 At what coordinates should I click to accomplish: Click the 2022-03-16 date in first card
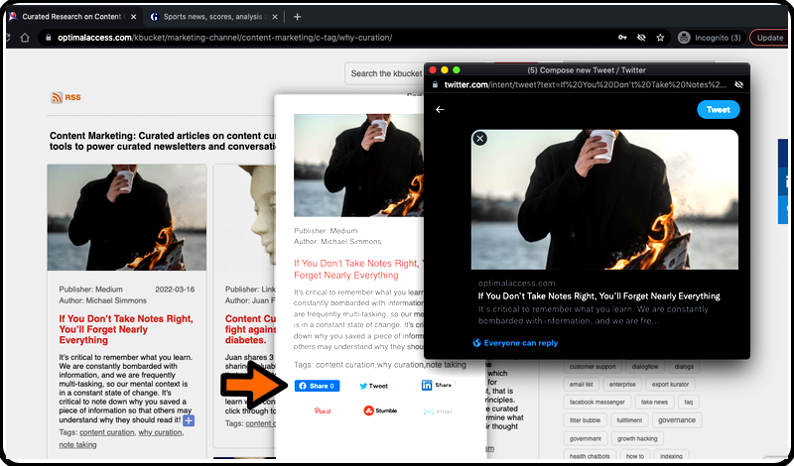[175, 290]
